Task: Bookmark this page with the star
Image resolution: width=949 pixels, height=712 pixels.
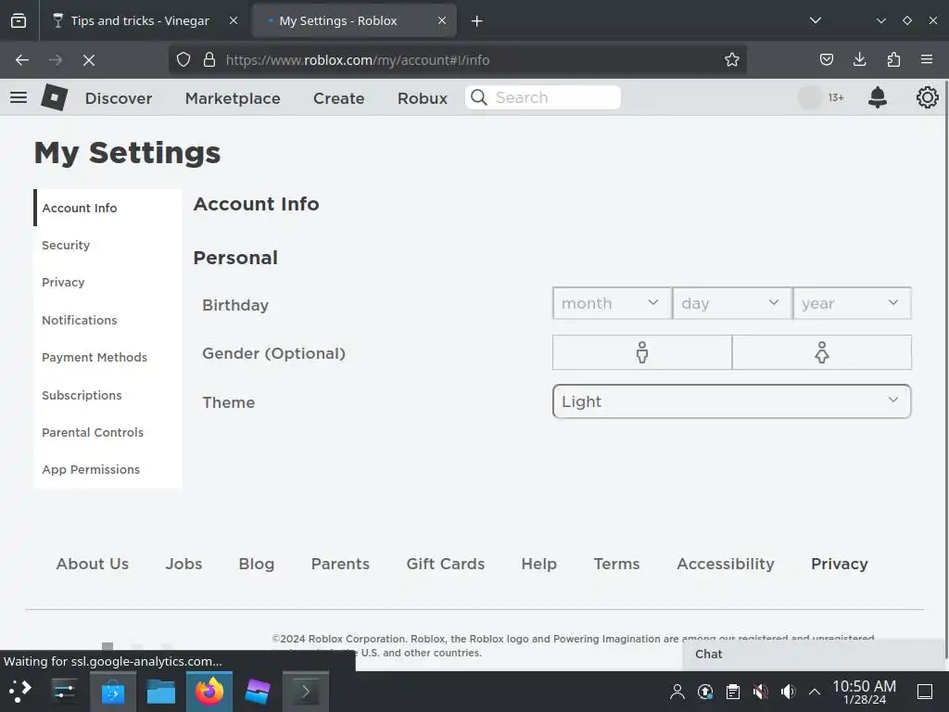Action: (x=732, y=60)
